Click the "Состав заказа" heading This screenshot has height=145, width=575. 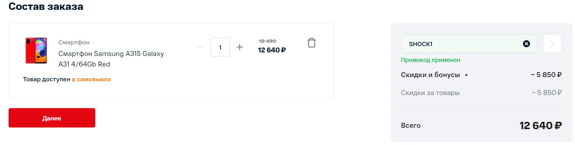pyautogui.click(x=46, y=6)
